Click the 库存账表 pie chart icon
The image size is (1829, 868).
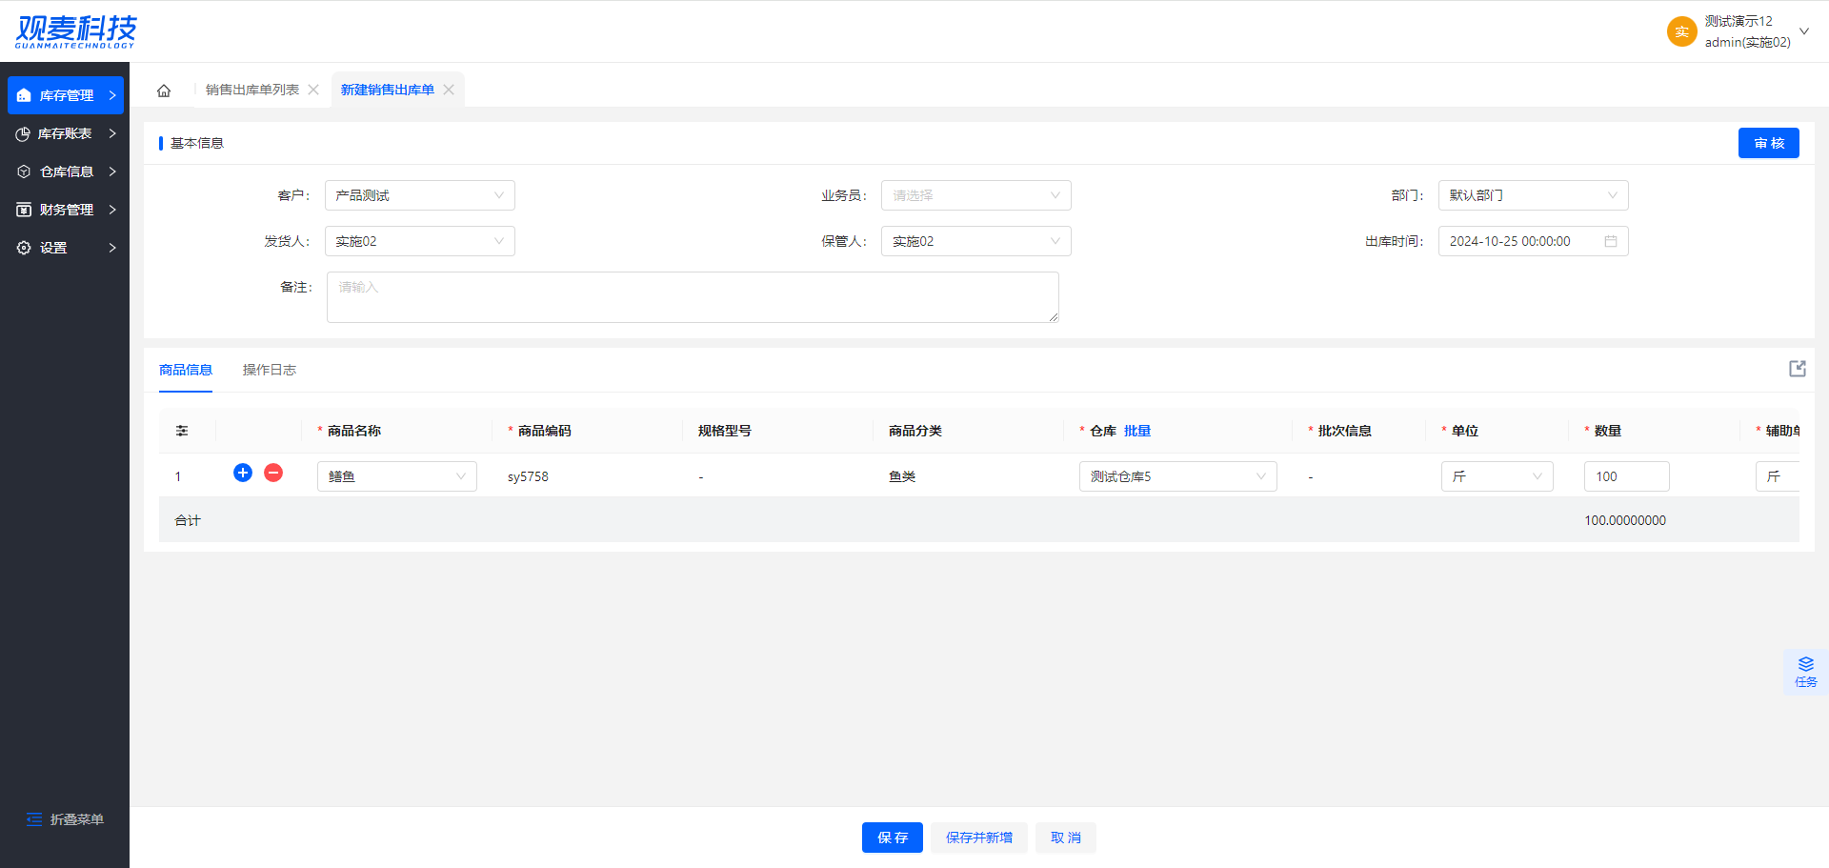pos(23,133)
